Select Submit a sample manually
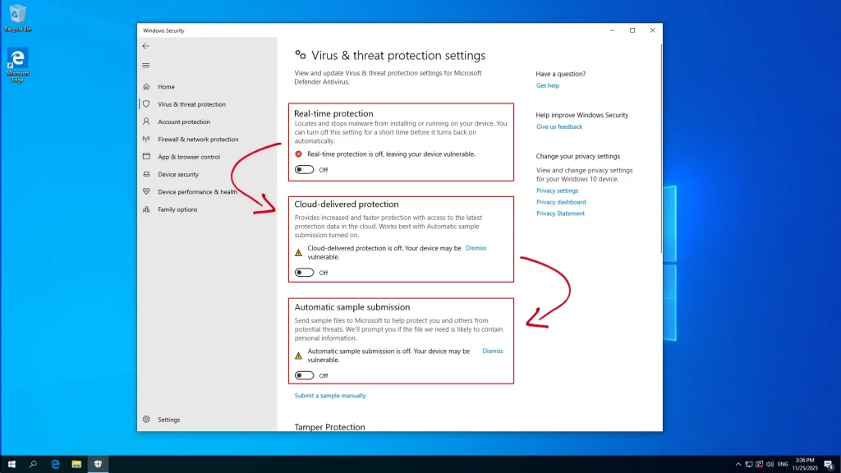 [x=331, y=395]
